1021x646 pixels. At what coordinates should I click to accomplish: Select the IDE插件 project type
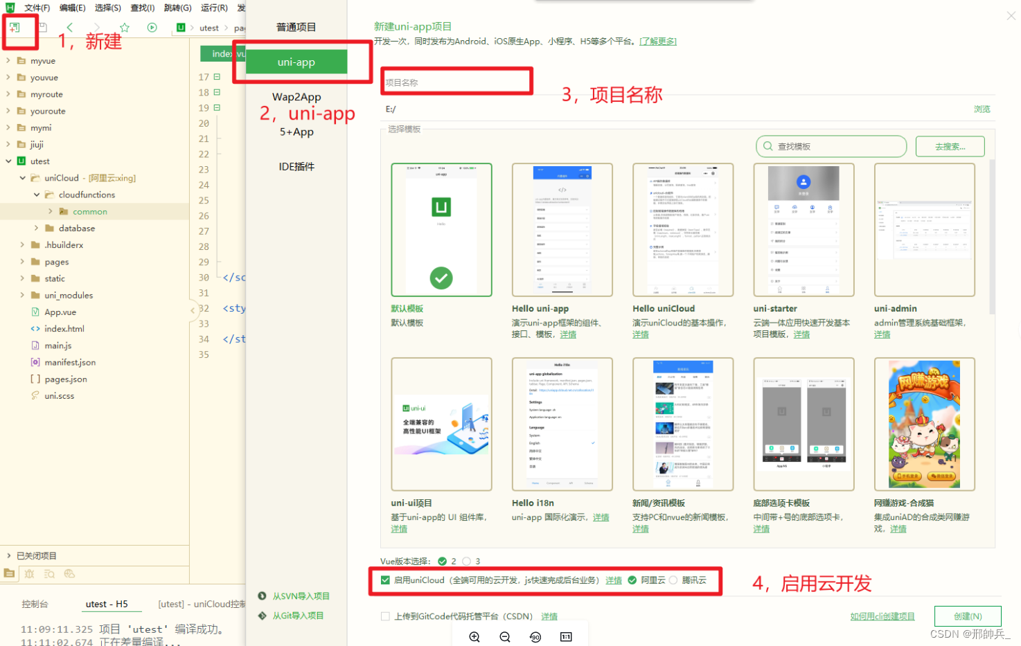(296, 166)
